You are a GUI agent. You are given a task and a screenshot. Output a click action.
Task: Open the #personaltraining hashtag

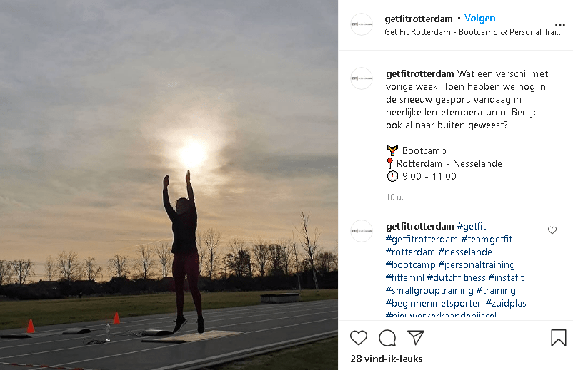[x=477, y=264]
